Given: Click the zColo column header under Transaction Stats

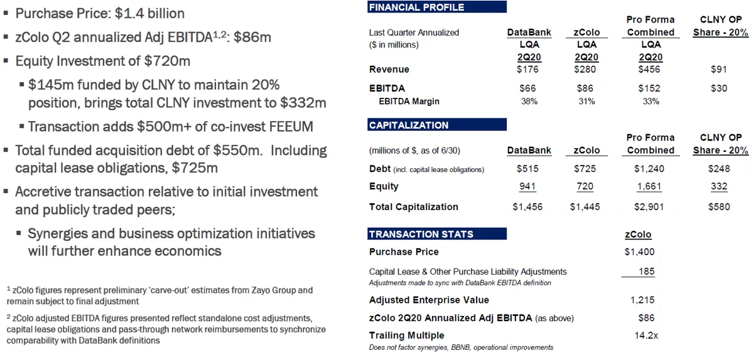Looking at the screenshot, I should click(638, 234).
